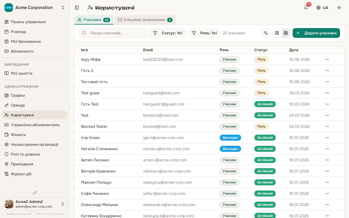This screenshot has height=218, width=349.
Task: Open row menu for Test guest
Action: pyautogui.click(x=327, y=93)
